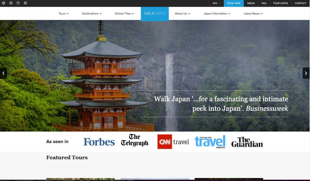Open the School Trips menu
Image resolution: width=310 pixels, height=181 pixels.
(124, 14)
